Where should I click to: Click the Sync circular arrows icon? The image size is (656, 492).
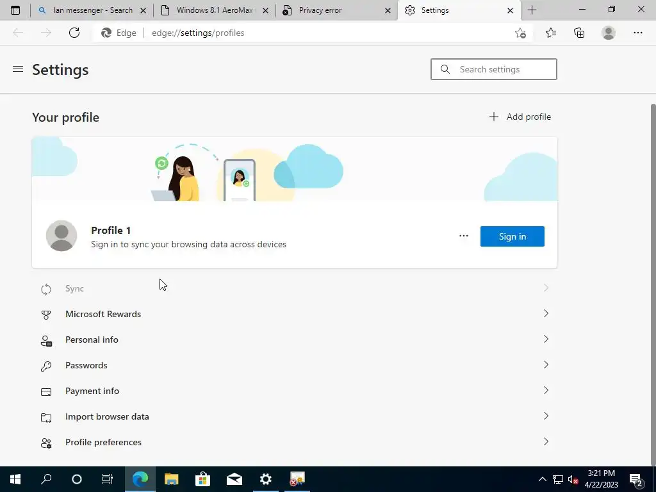tap(46, 289)
